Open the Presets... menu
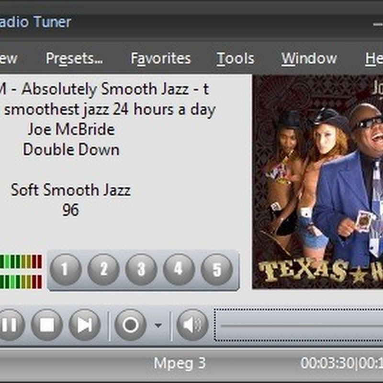The width and height of the screenshot is (383, 383). [x=74, y=58]
